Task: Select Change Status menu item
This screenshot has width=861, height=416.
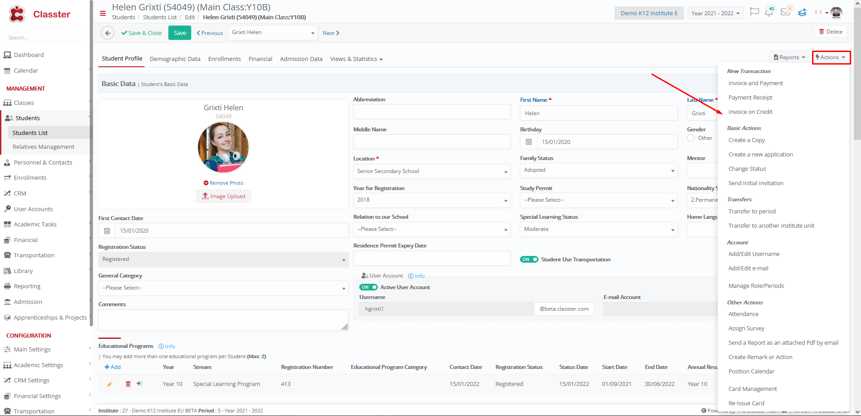Action: pos(747,169)
